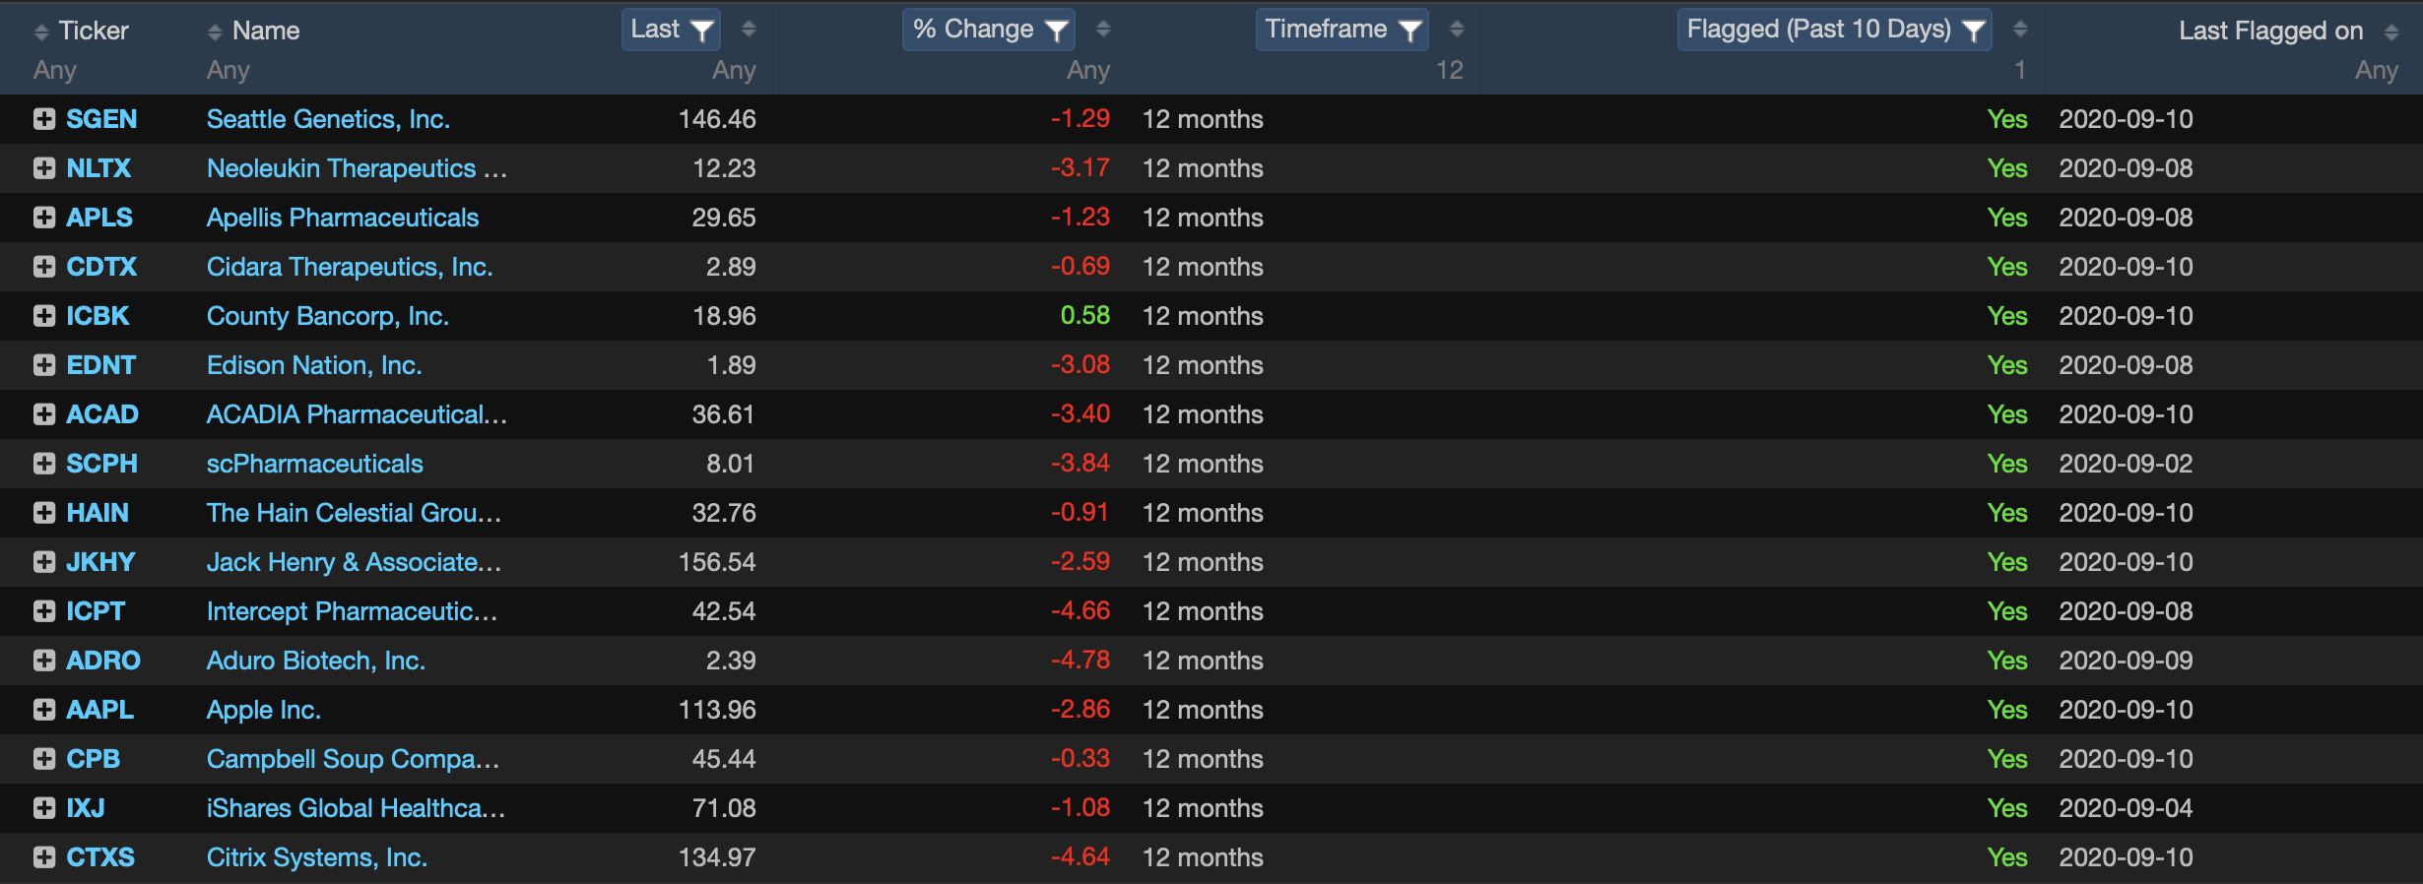Expand the SCPH row plus icon
The height and width of the screenshot is (884, 2423).
pos(43,464)
